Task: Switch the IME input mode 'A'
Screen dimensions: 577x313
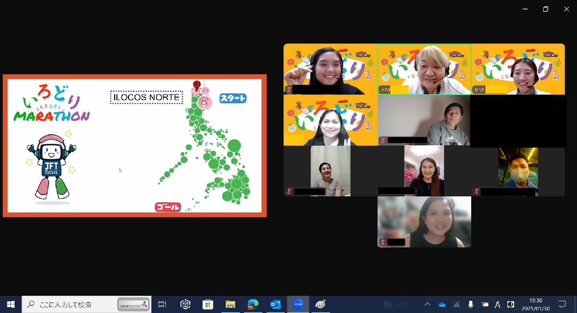Action: (x=498, y=304)
